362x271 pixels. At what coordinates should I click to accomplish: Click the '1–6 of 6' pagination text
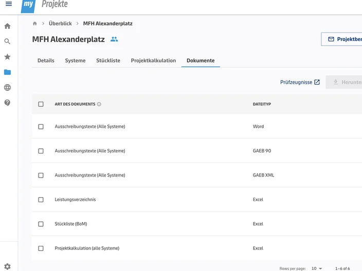coord(342,268)
